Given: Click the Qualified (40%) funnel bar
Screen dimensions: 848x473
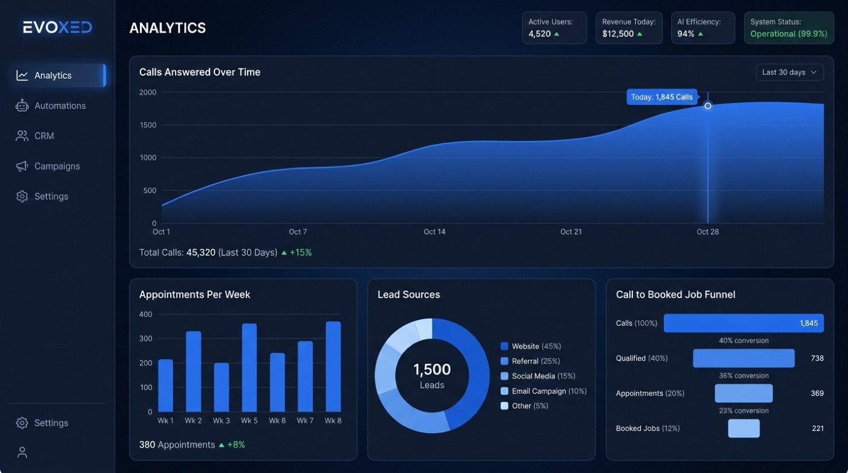Looking at the screenshot, I should coord(744,358).
